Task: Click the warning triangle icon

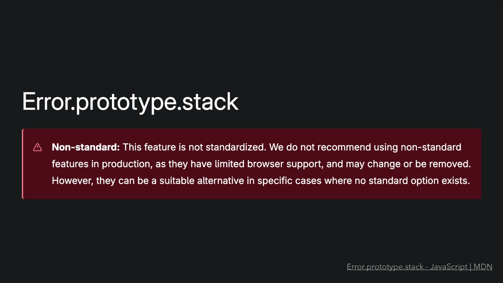Action: pyautogui.click(x=37, y=148)
